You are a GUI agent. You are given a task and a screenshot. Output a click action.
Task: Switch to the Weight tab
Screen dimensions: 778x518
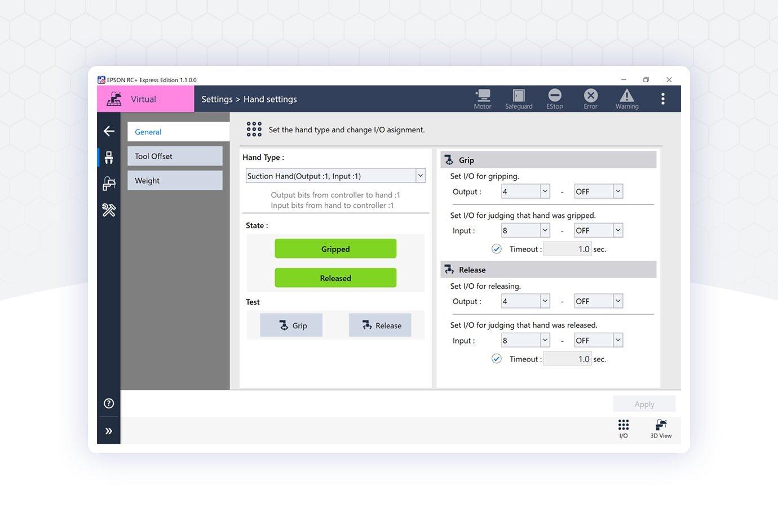175,180
